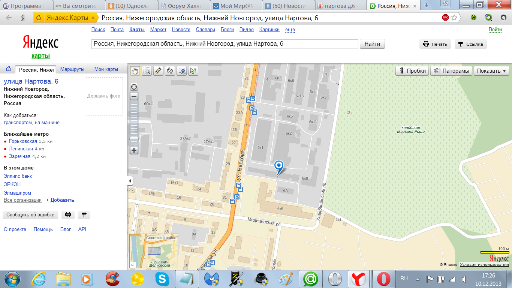Open Ленинская metro station link

pos(21,149)
